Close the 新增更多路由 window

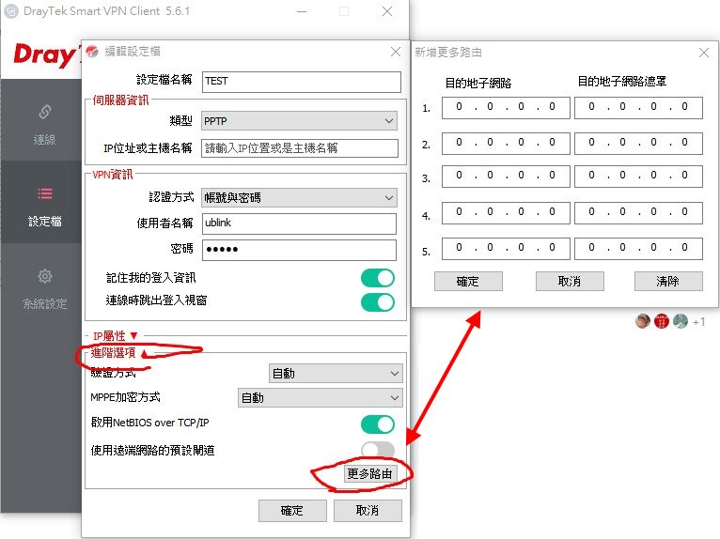coord(703,52)
